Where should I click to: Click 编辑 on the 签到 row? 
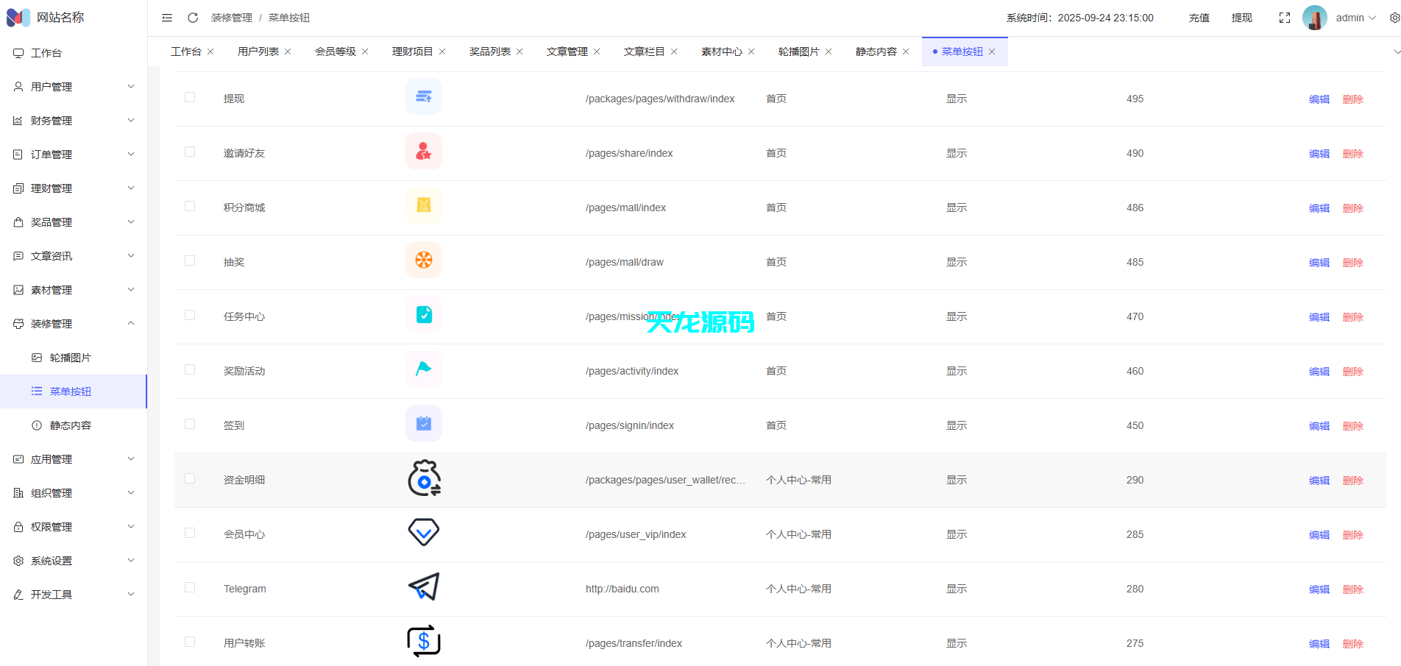[x=1318, y=425]
